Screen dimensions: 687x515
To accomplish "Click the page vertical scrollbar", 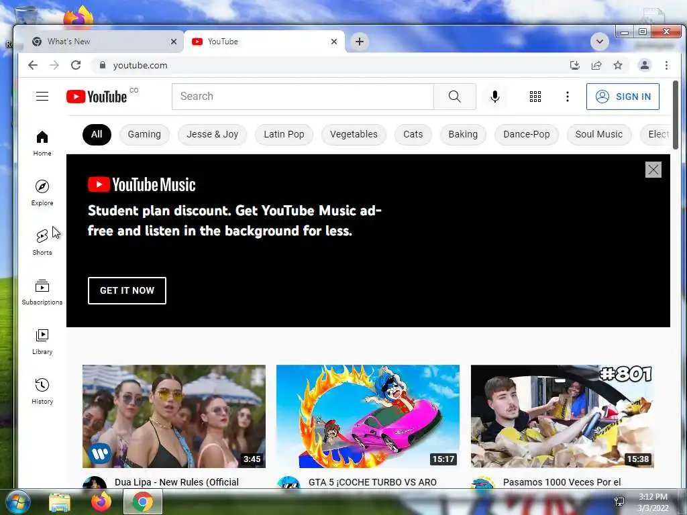I will [x=676, y=115].
